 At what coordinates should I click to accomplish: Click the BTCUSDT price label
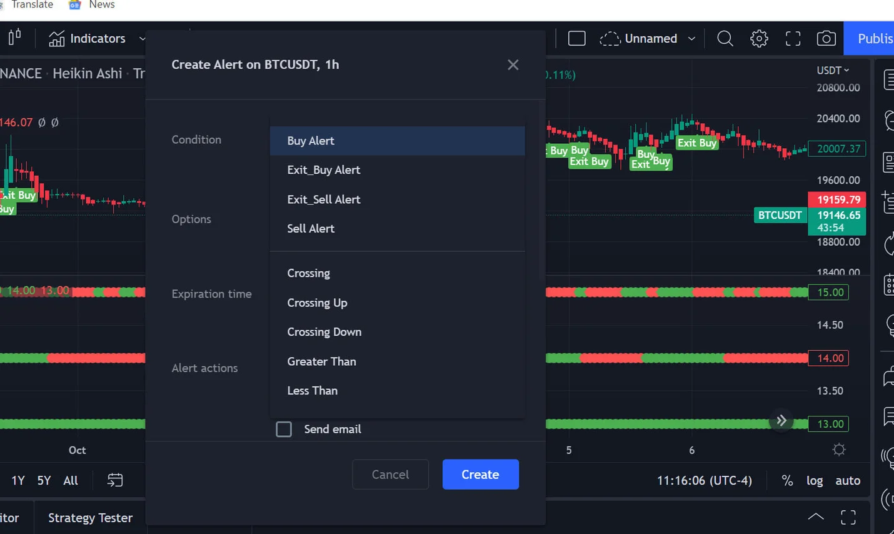click(x=780, y=215)
